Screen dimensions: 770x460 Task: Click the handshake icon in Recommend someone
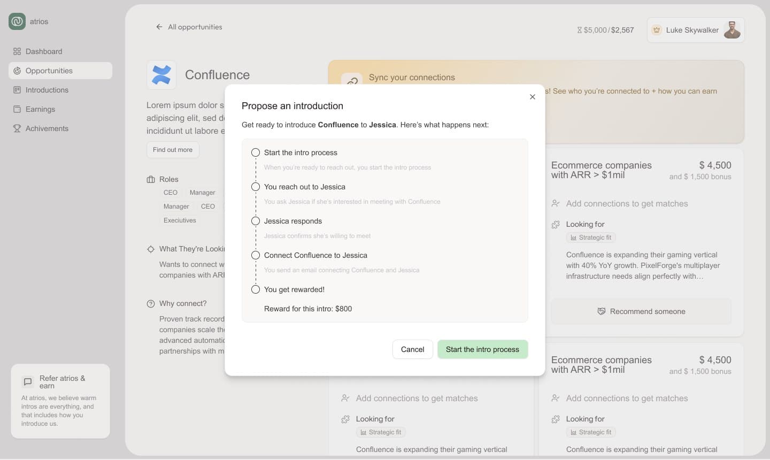[x=602, y=311]
